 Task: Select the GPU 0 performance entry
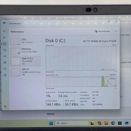(x=26, y=72)
